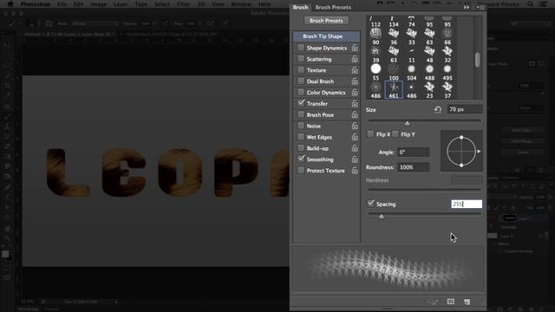Open the Preset Manager icon
The width and height of the screenshot is (555, 312).
click(451, 302)
